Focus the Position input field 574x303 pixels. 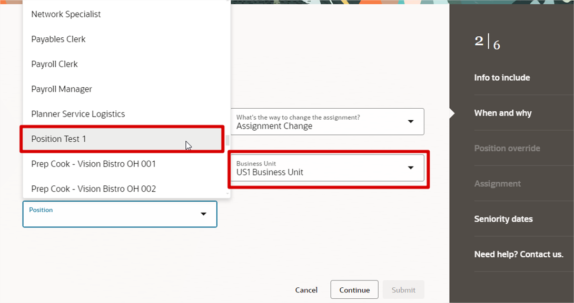tap(120, 214)
